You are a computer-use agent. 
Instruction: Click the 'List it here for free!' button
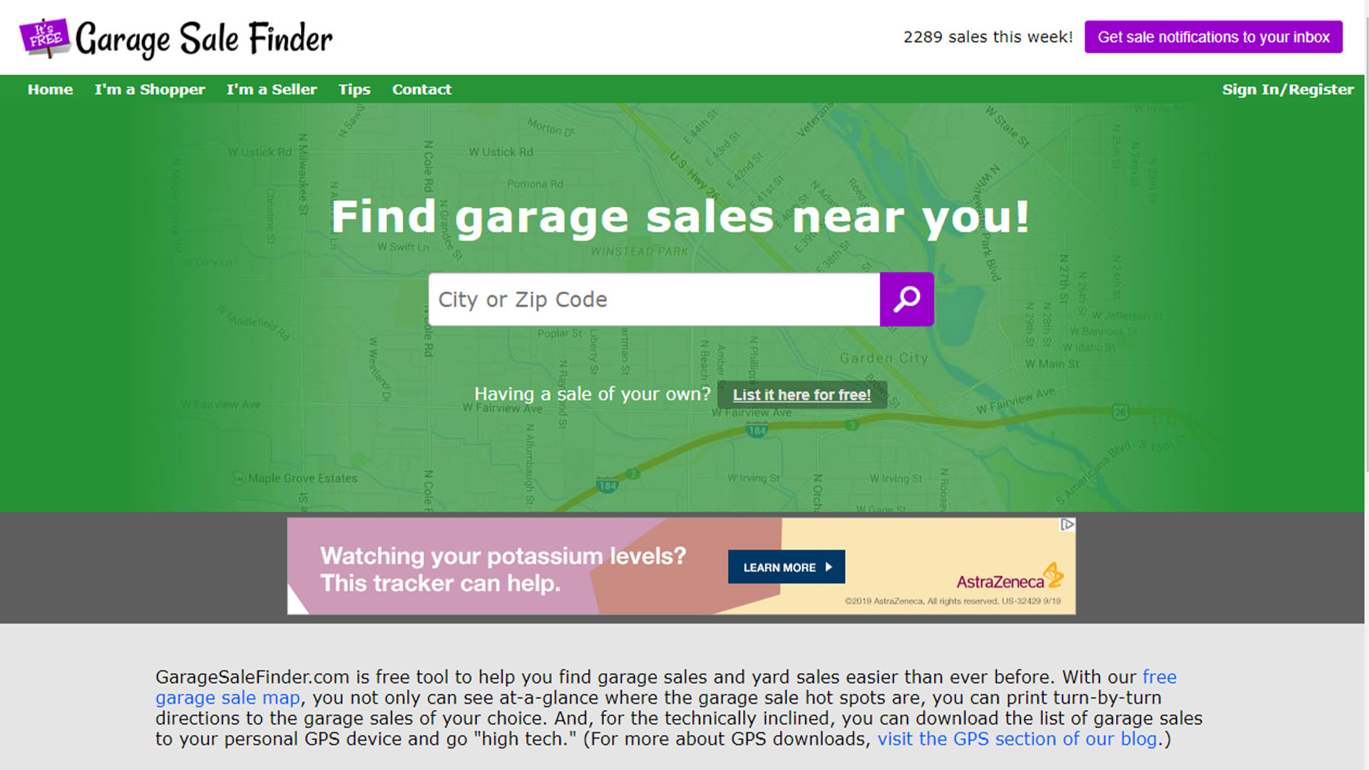coord(801,394)
